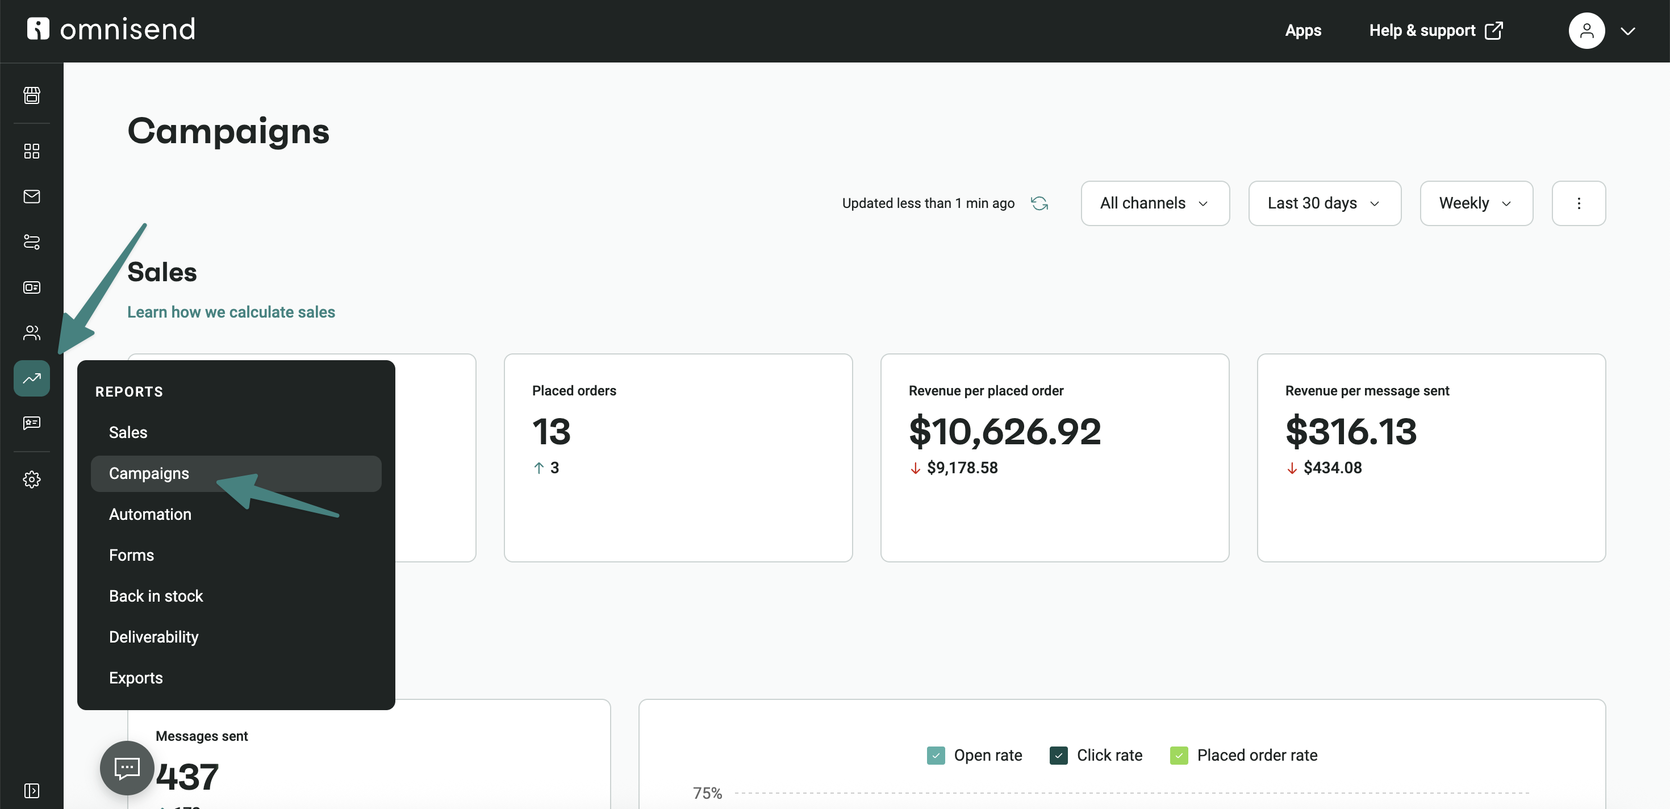The width and height of the screenshot is (1670, 809).
Task: Open the All channels dropdown
Action: (x=1155, y=203)
